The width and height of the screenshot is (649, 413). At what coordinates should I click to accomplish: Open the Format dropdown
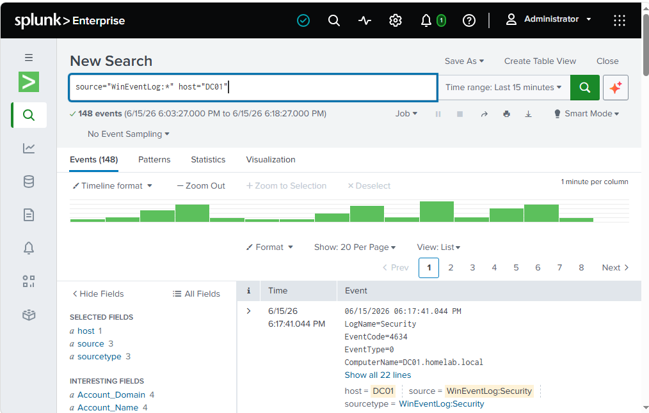click(269, 247)
